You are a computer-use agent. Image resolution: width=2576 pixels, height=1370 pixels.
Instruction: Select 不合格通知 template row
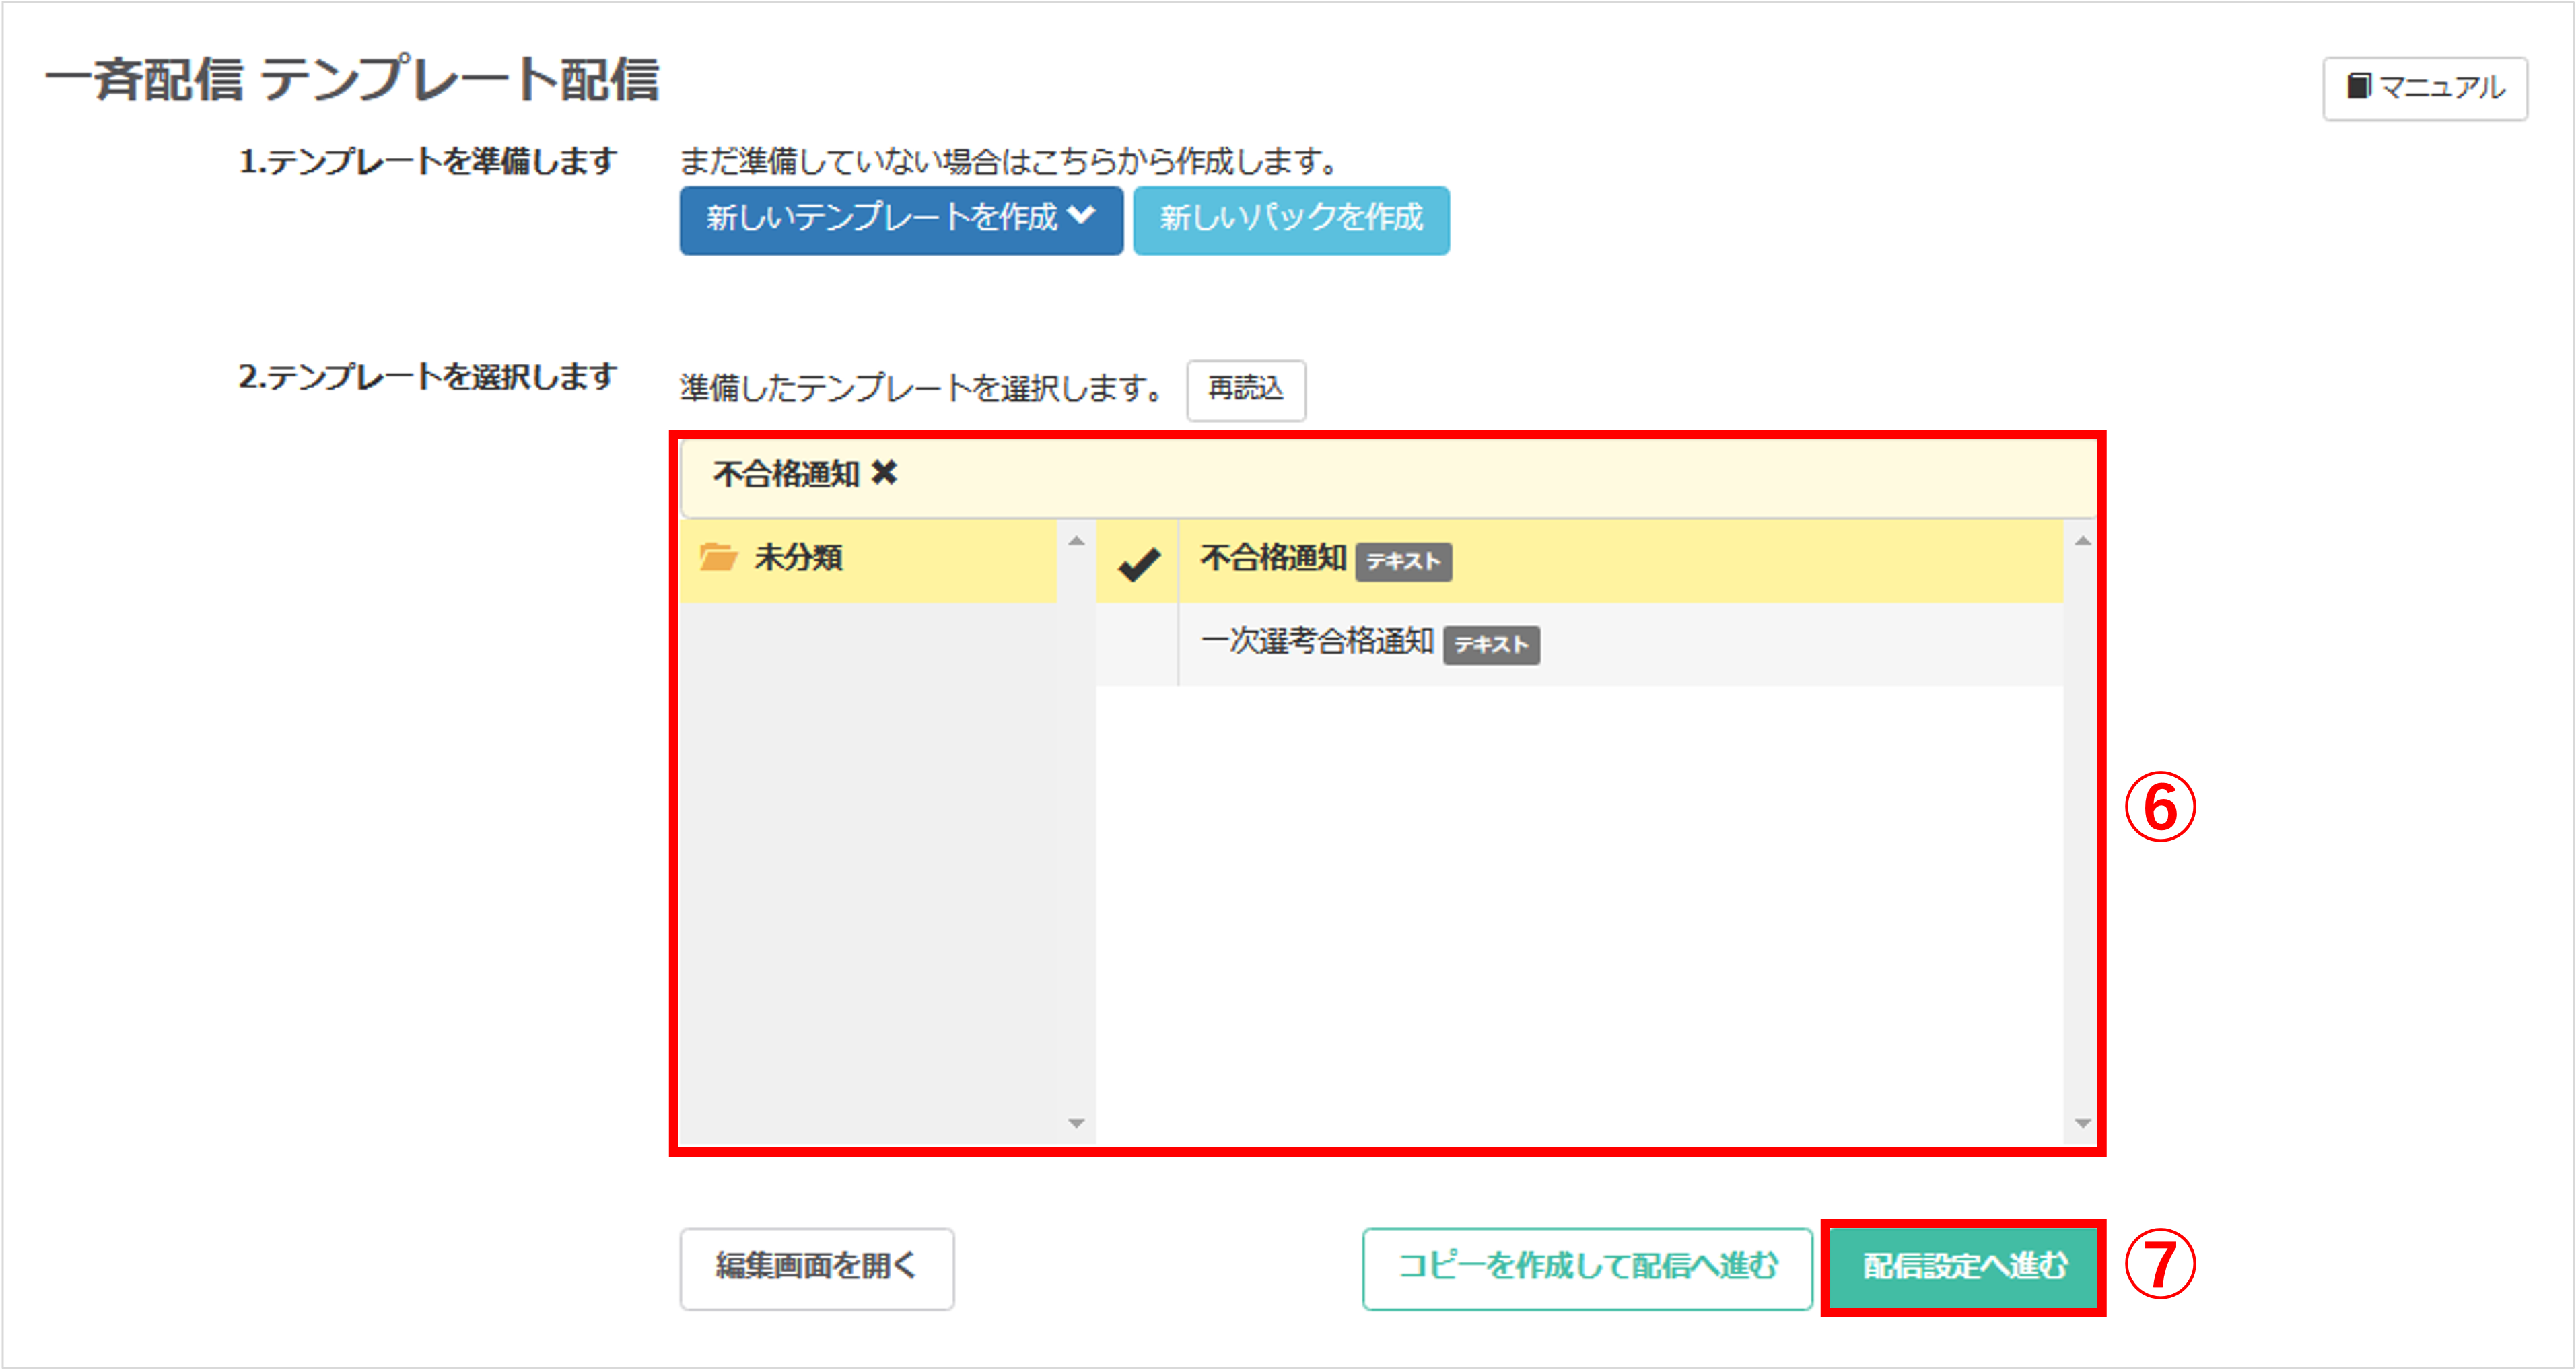coord(1272,559)
